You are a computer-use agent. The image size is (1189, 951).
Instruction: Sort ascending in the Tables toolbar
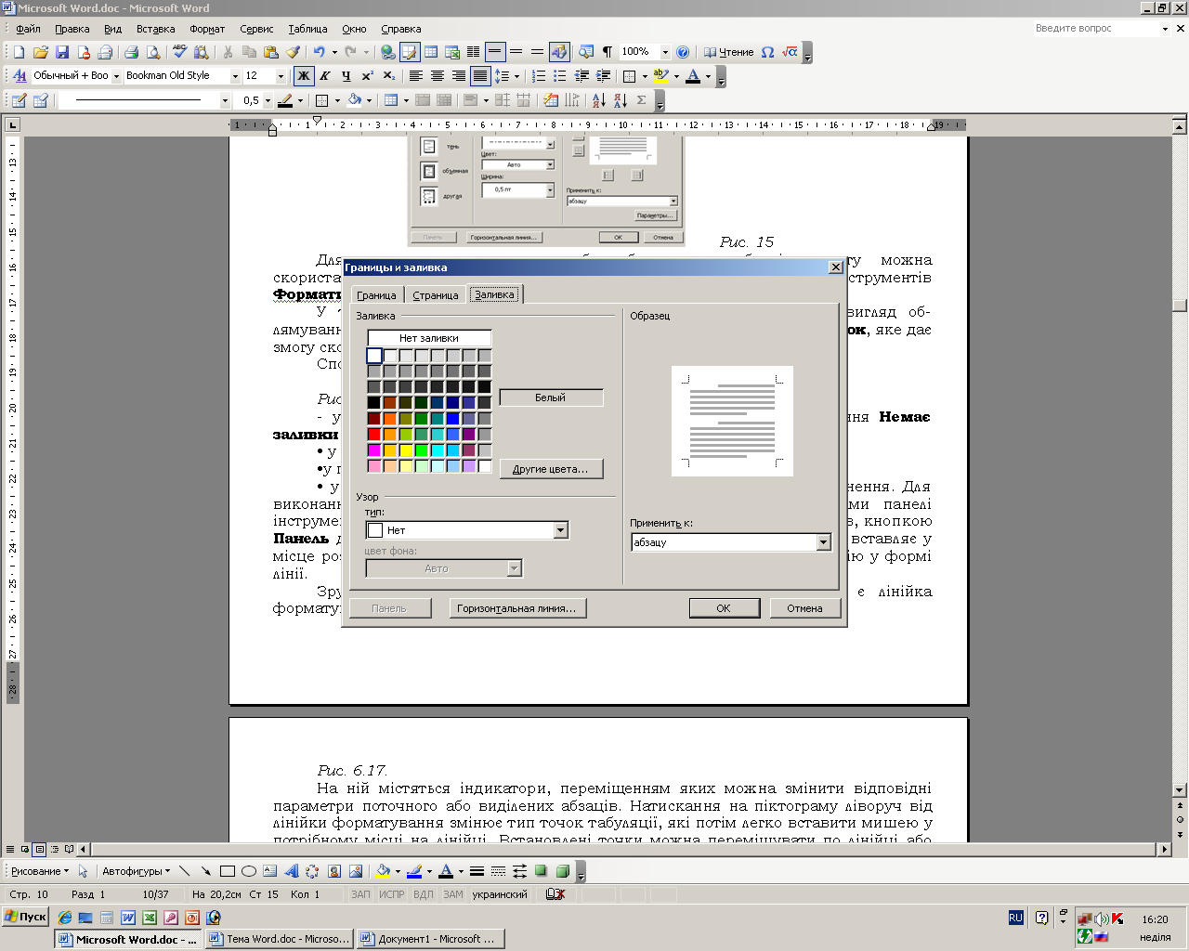coord(598,100)
